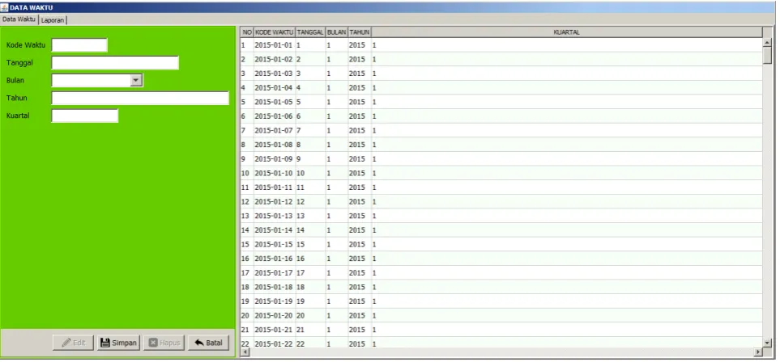Click the 2015-01-22 row
This screenshot has height=362, width=780.
pos(501,343)
